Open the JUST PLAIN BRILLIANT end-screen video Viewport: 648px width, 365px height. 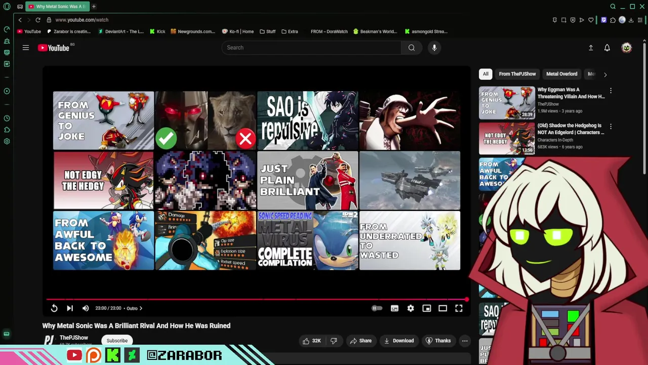tap(308, 180)
